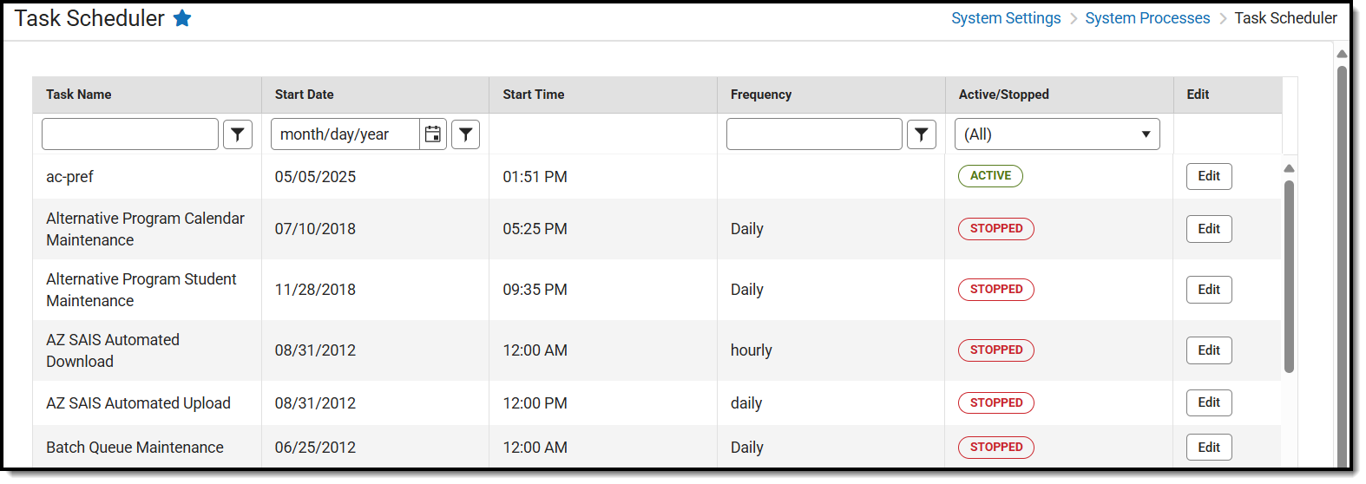Go to System Settings breadcrumb
This screenshot has height=484, width=1366.
tap(1006, 18)
